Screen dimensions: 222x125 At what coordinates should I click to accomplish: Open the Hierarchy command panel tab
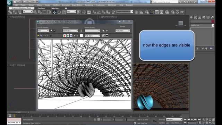200,17
